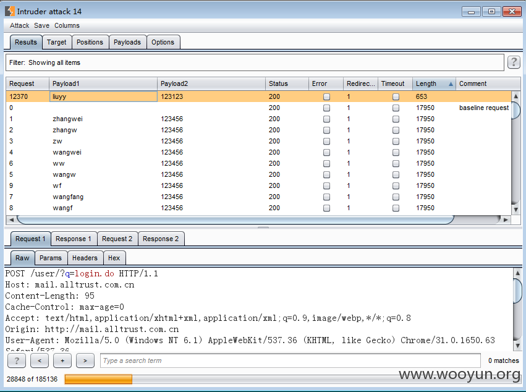The width and height of the screenshot is (526, 392).
Task: Open the Request 2 tab
Action: click(x=117, y=239)
